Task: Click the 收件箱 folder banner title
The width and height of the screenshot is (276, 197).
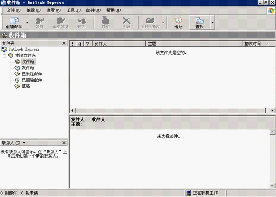Action: coord(17,35)
